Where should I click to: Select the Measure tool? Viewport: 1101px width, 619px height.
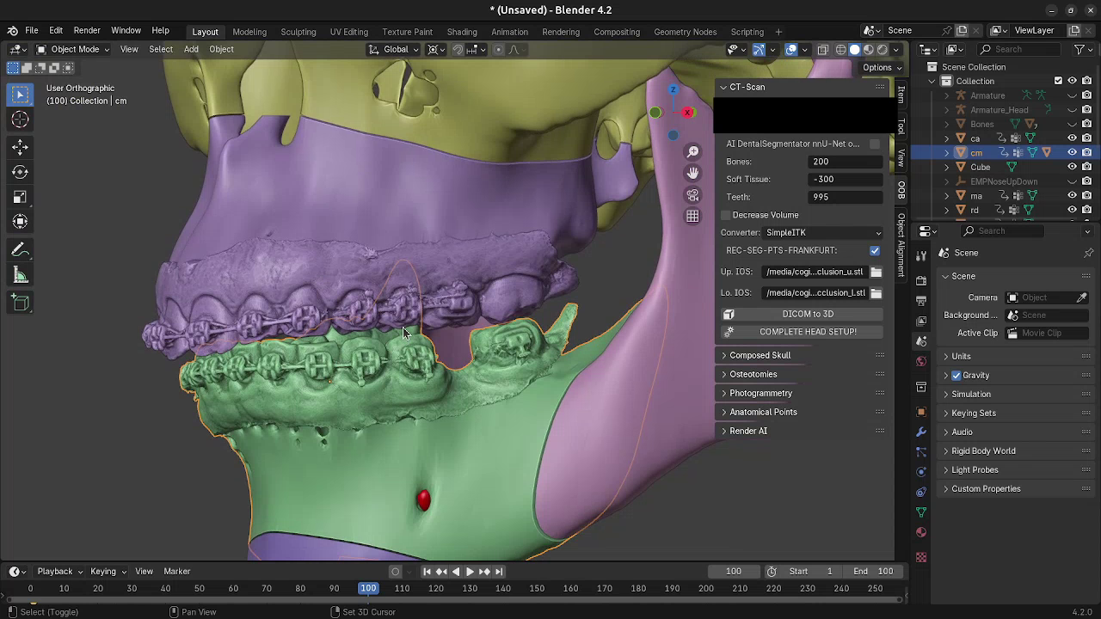click(x=20, y=275)
